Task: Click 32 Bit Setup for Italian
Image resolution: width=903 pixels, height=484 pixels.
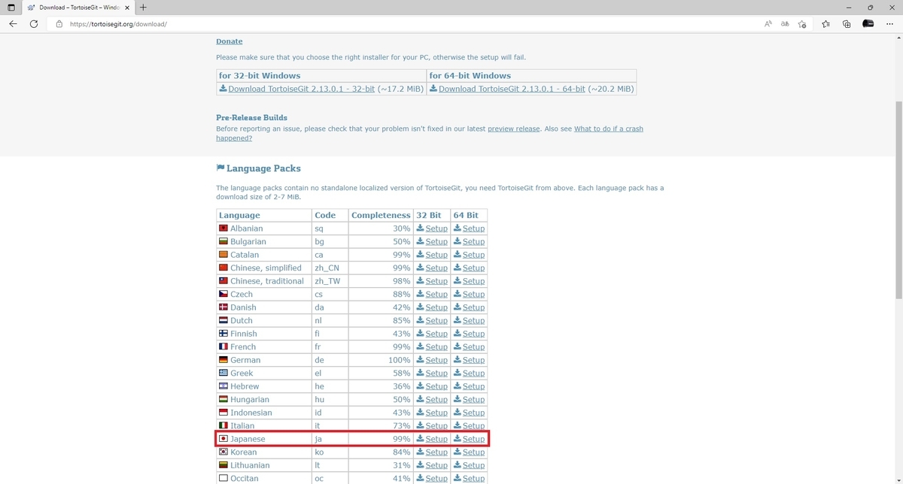Action: [x=432, y=425]
